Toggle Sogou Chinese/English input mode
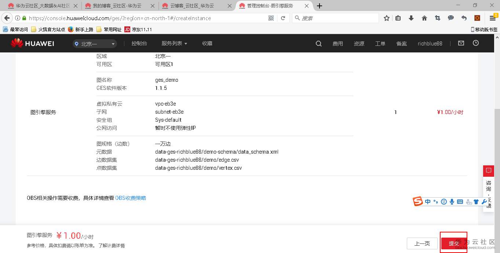Screen dimensions: 500x253 click(x=428, y=201)
